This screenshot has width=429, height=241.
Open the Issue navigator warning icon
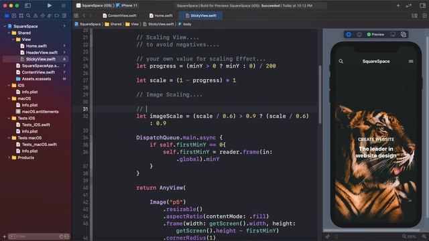coord(36,15)
